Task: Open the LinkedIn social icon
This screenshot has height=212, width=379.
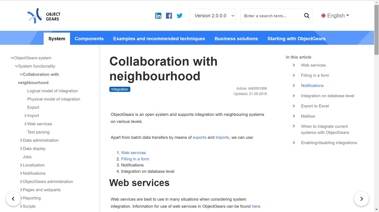Action: tap(158, 16)
